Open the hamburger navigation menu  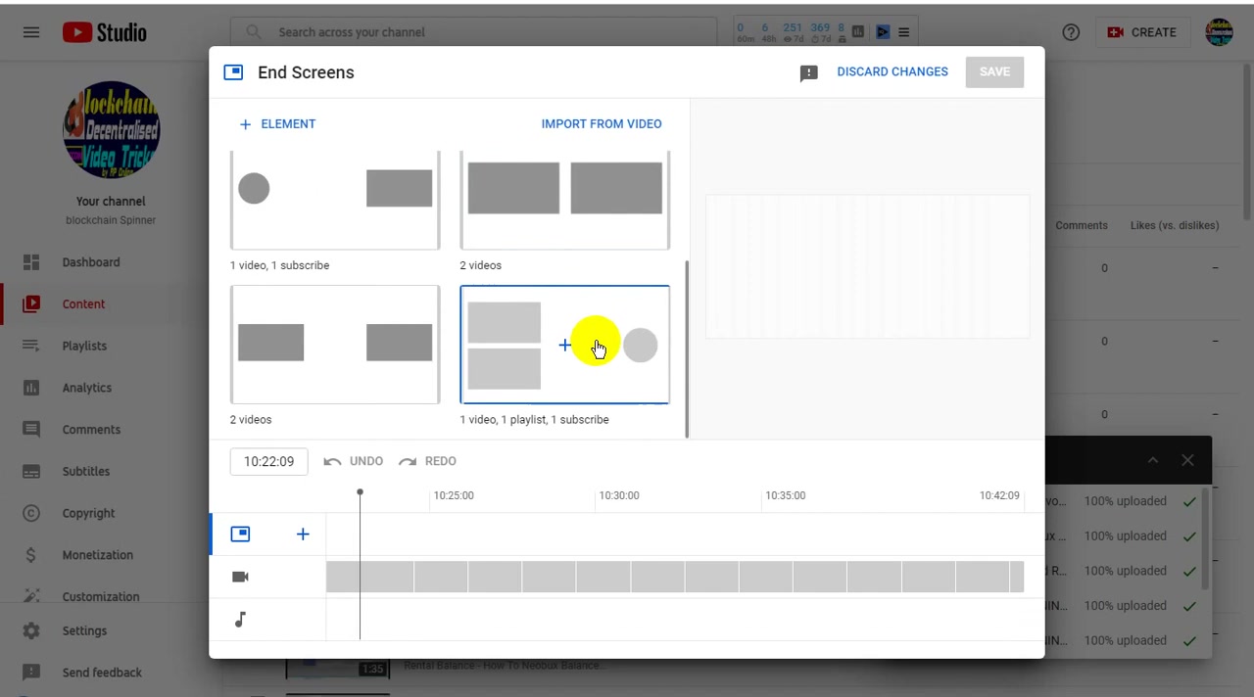(31, 32)
